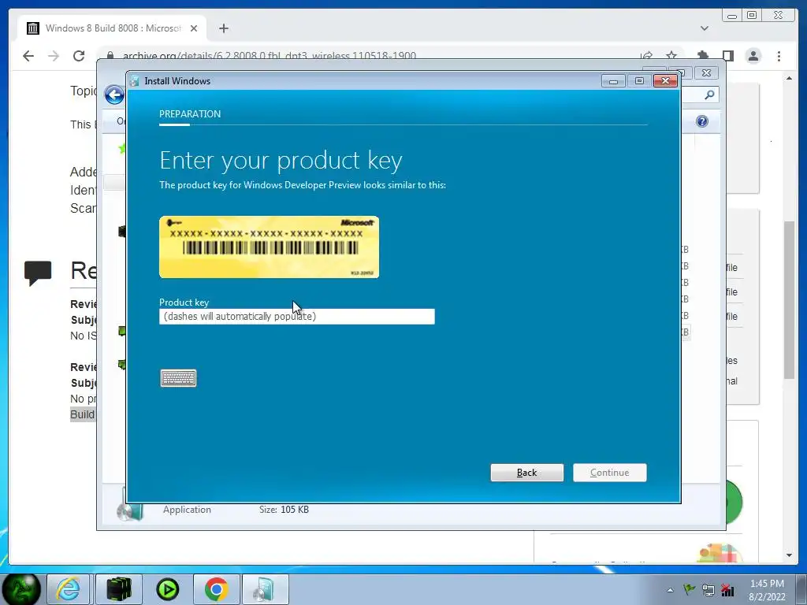The height and width of the screenshot is (605, 807).
Task: Click Chrome page scrollbar down arrow
Action: point(790,555)
